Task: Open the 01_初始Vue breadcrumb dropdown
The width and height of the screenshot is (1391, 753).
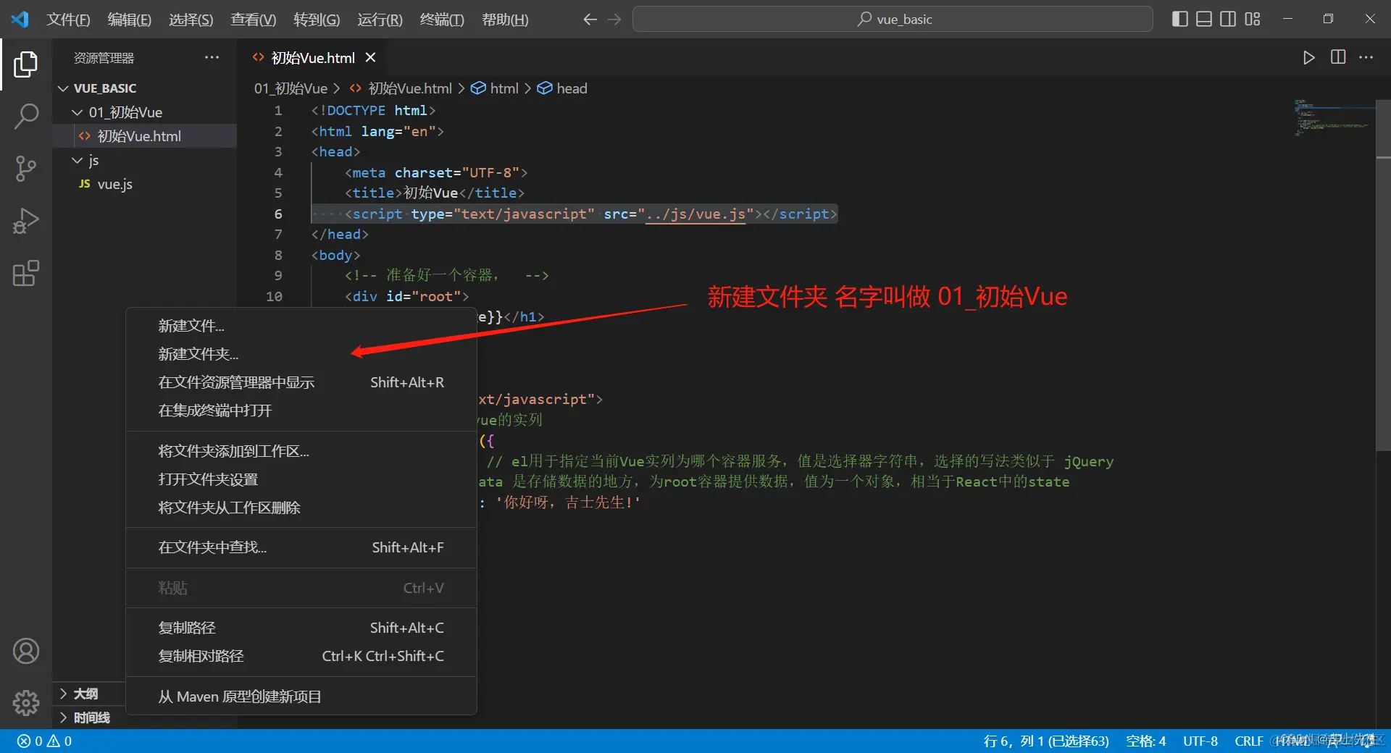Action: click(x=291, y=88)
